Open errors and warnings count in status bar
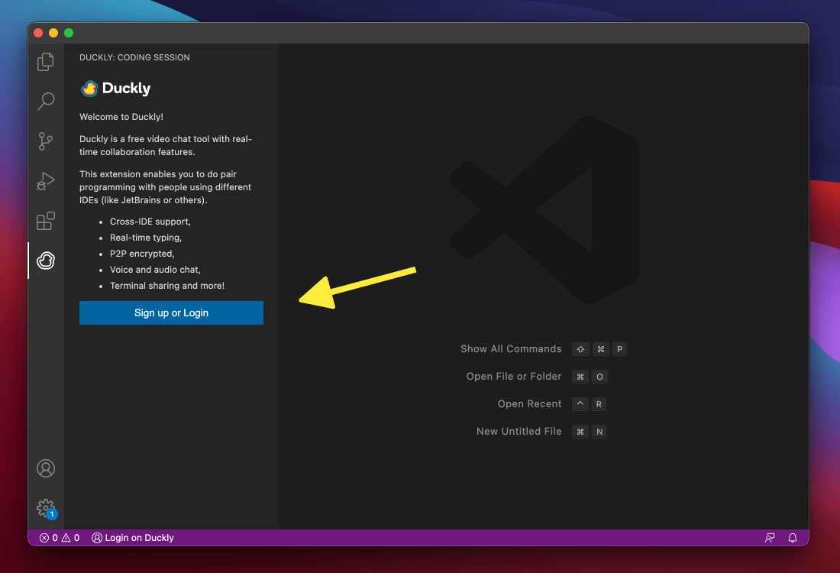840x573 pixels. click(x=60, y=538)
